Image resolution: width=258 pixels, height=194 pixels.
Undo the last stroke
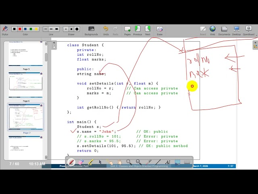click(x=106, y=31)
